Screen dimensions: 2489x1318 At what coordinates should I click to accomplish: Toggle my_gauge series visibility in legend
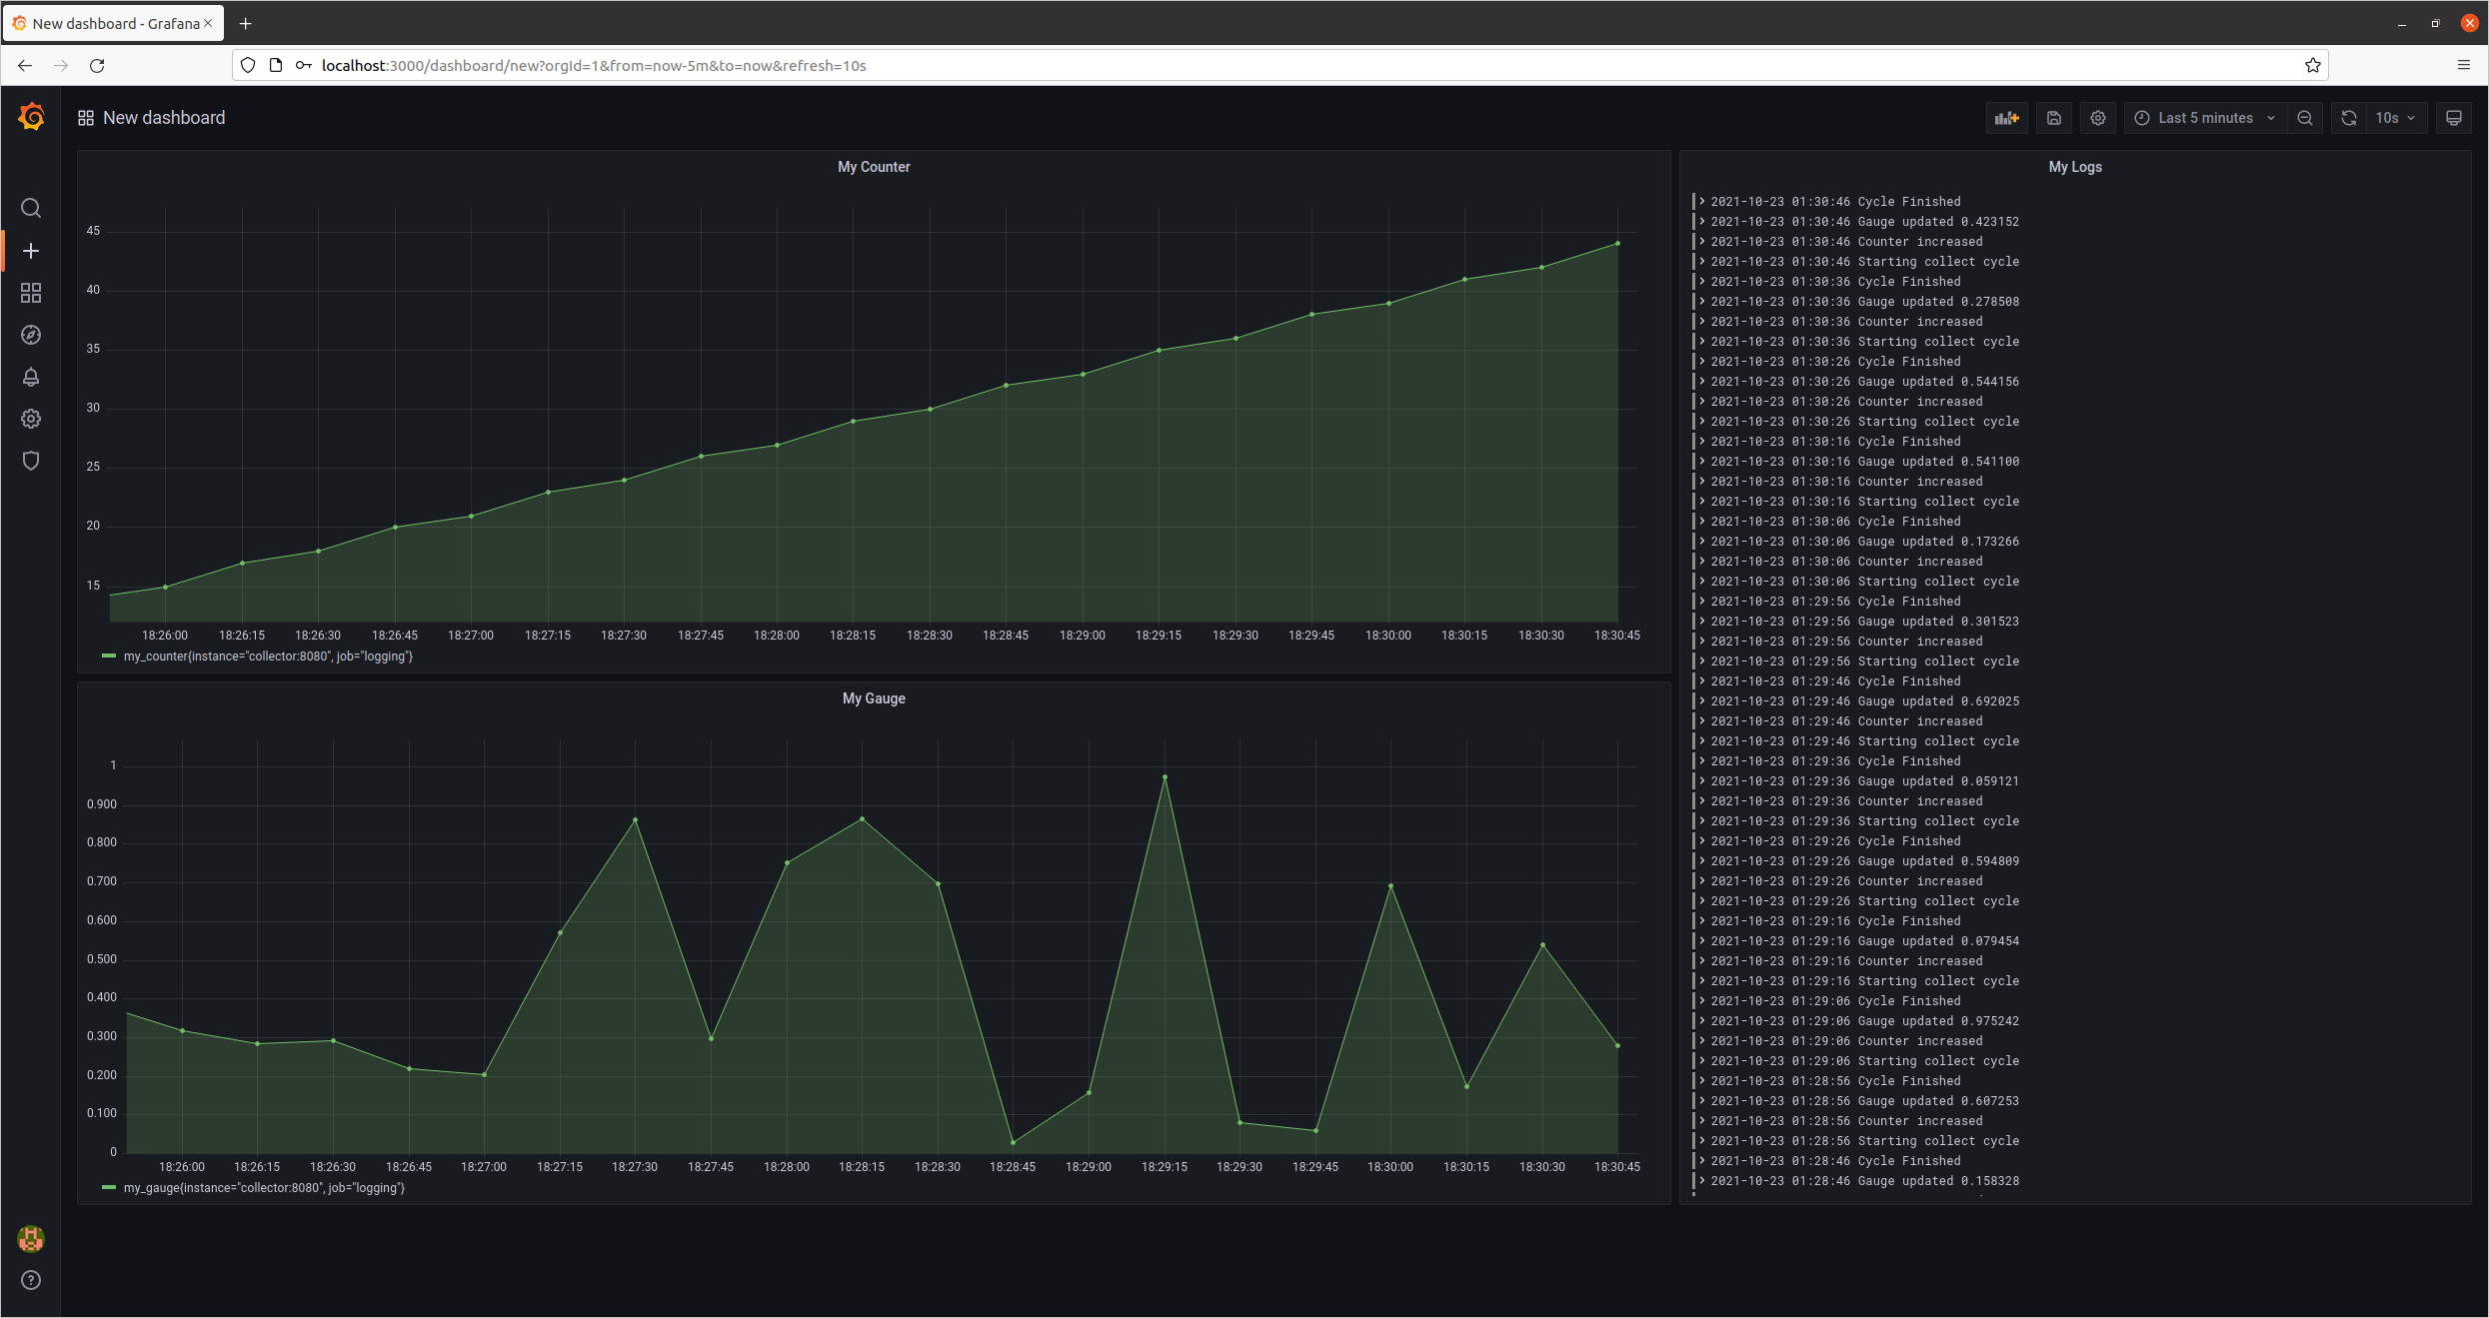click(263, 1188)
